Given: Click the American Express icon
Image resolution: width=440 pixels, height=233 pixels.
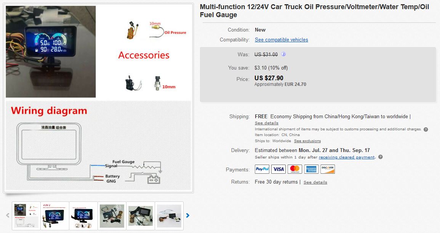Looking at the screenshot, I should (x=311, y=169).
